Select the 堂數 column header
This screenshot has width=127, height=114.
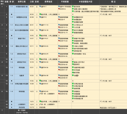7,2
